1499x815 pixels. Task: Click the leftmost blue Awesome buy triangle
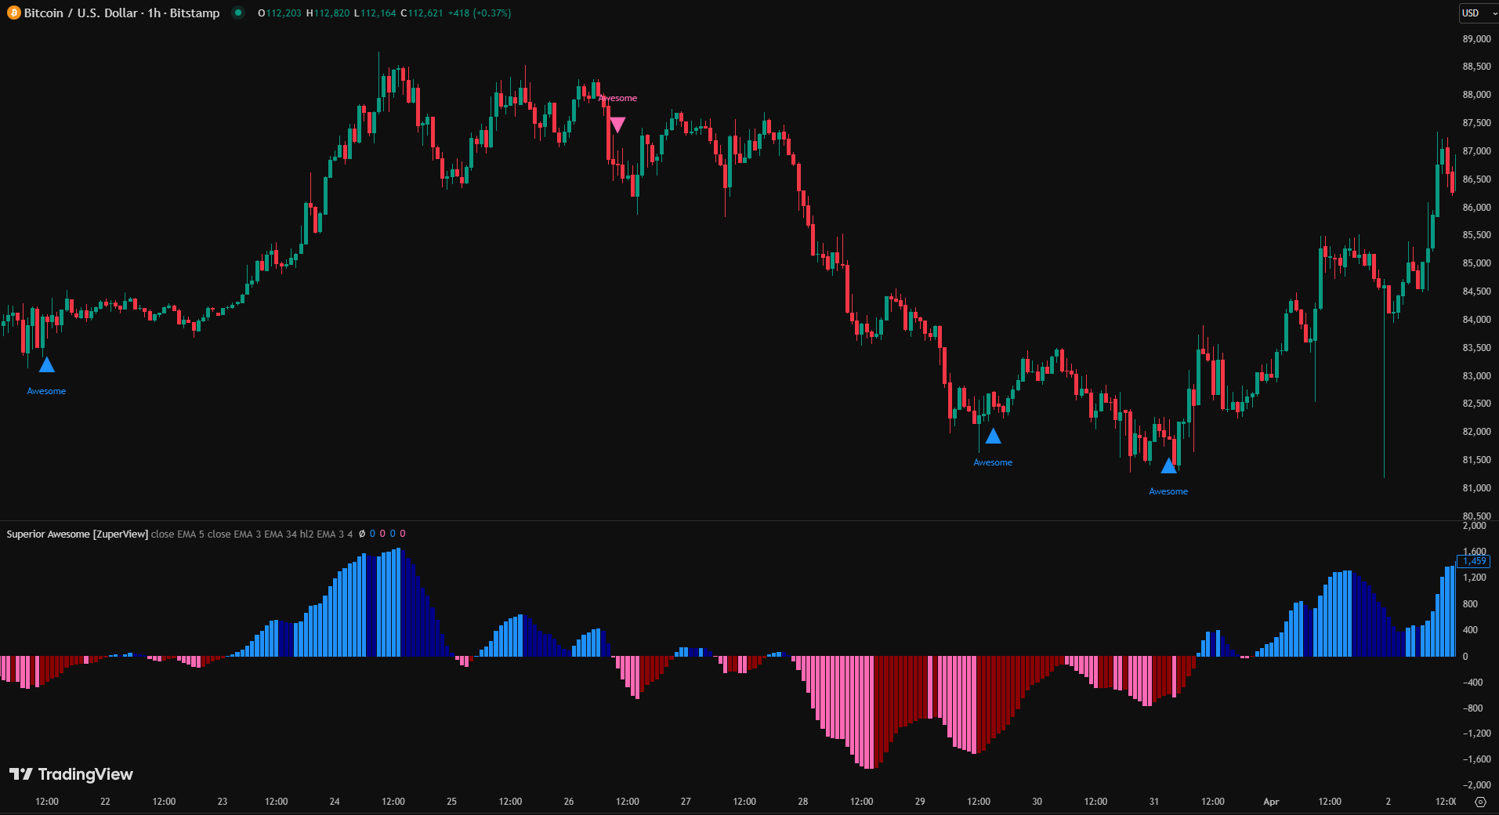click(x=47, y=365)
